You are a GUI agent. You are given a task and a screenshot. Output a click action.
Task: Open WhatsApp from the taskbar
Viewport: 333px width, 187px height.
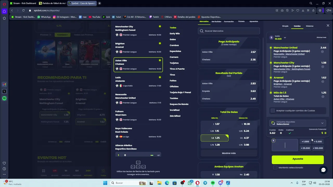pyautogui.click(x=190, y=183)
